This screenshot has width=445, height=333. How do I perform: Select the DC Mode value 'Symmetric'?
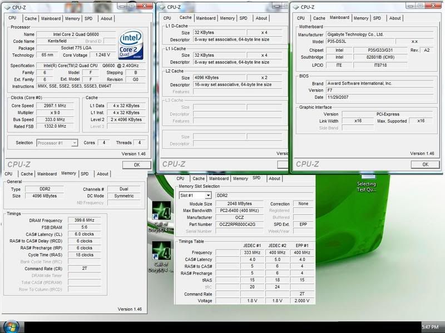(124, 196)
